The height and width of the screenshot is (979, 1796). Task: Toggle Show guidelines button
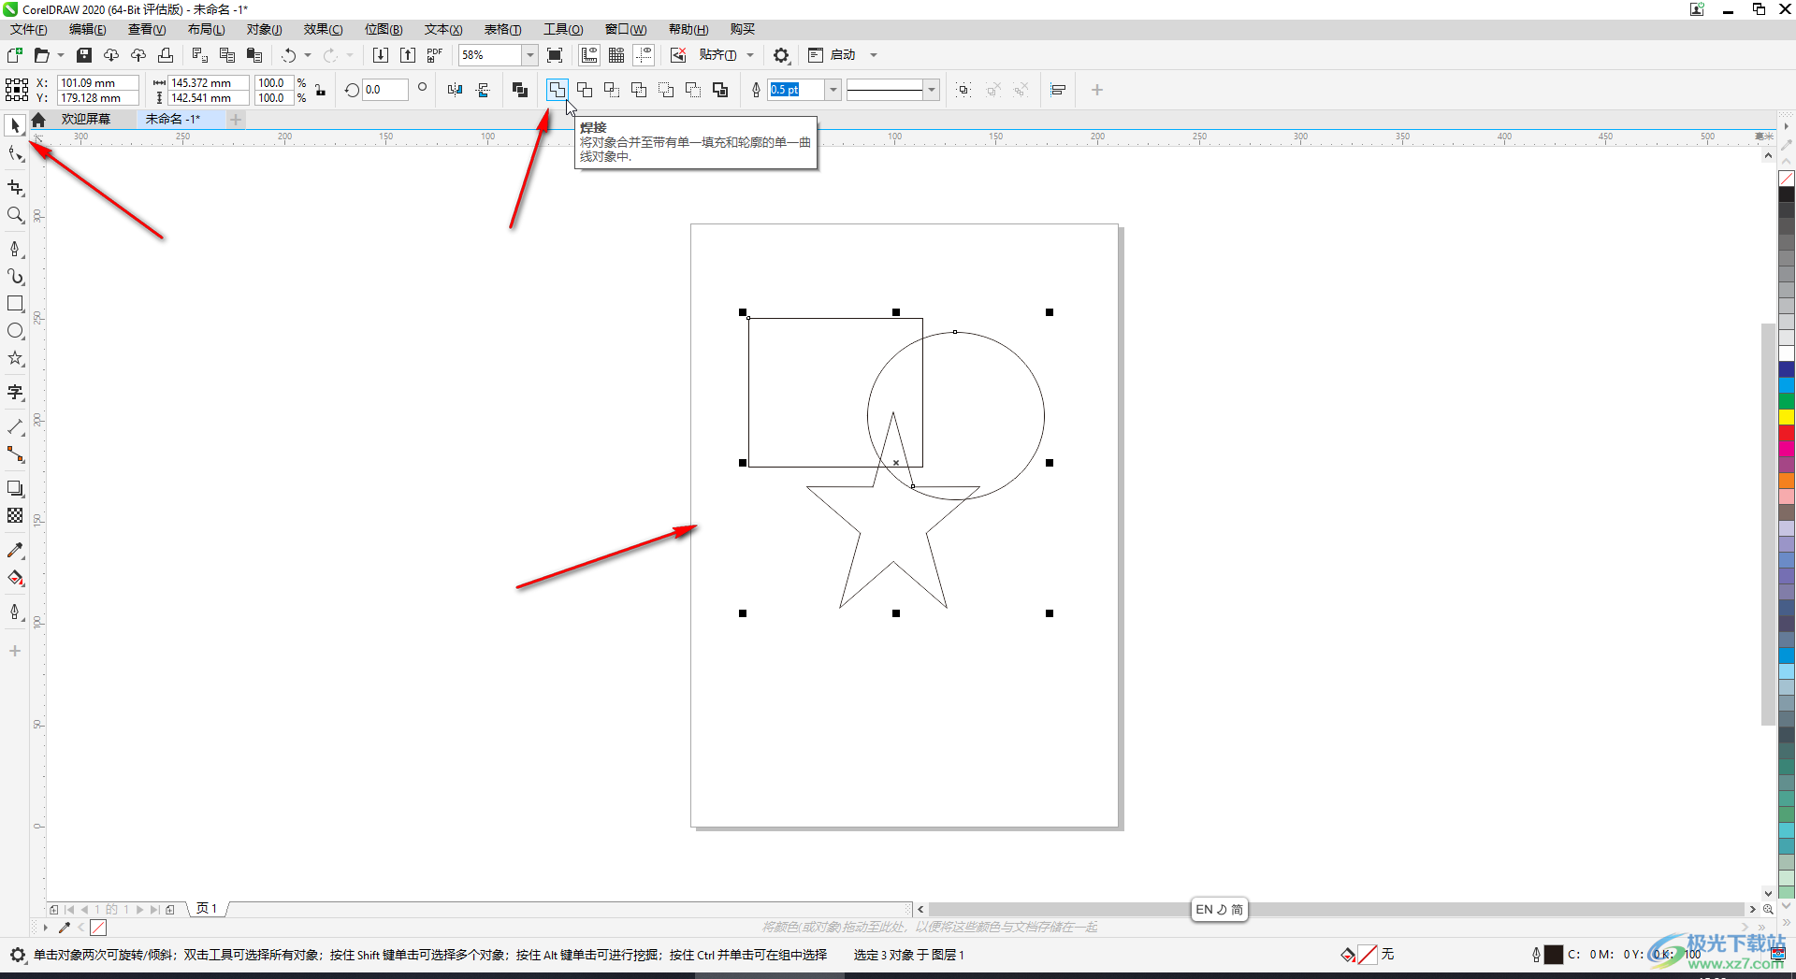(644, 55)
